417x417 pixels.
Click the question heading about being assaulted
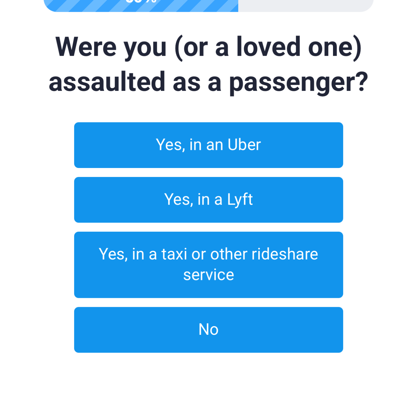click(x=208, y=64)
